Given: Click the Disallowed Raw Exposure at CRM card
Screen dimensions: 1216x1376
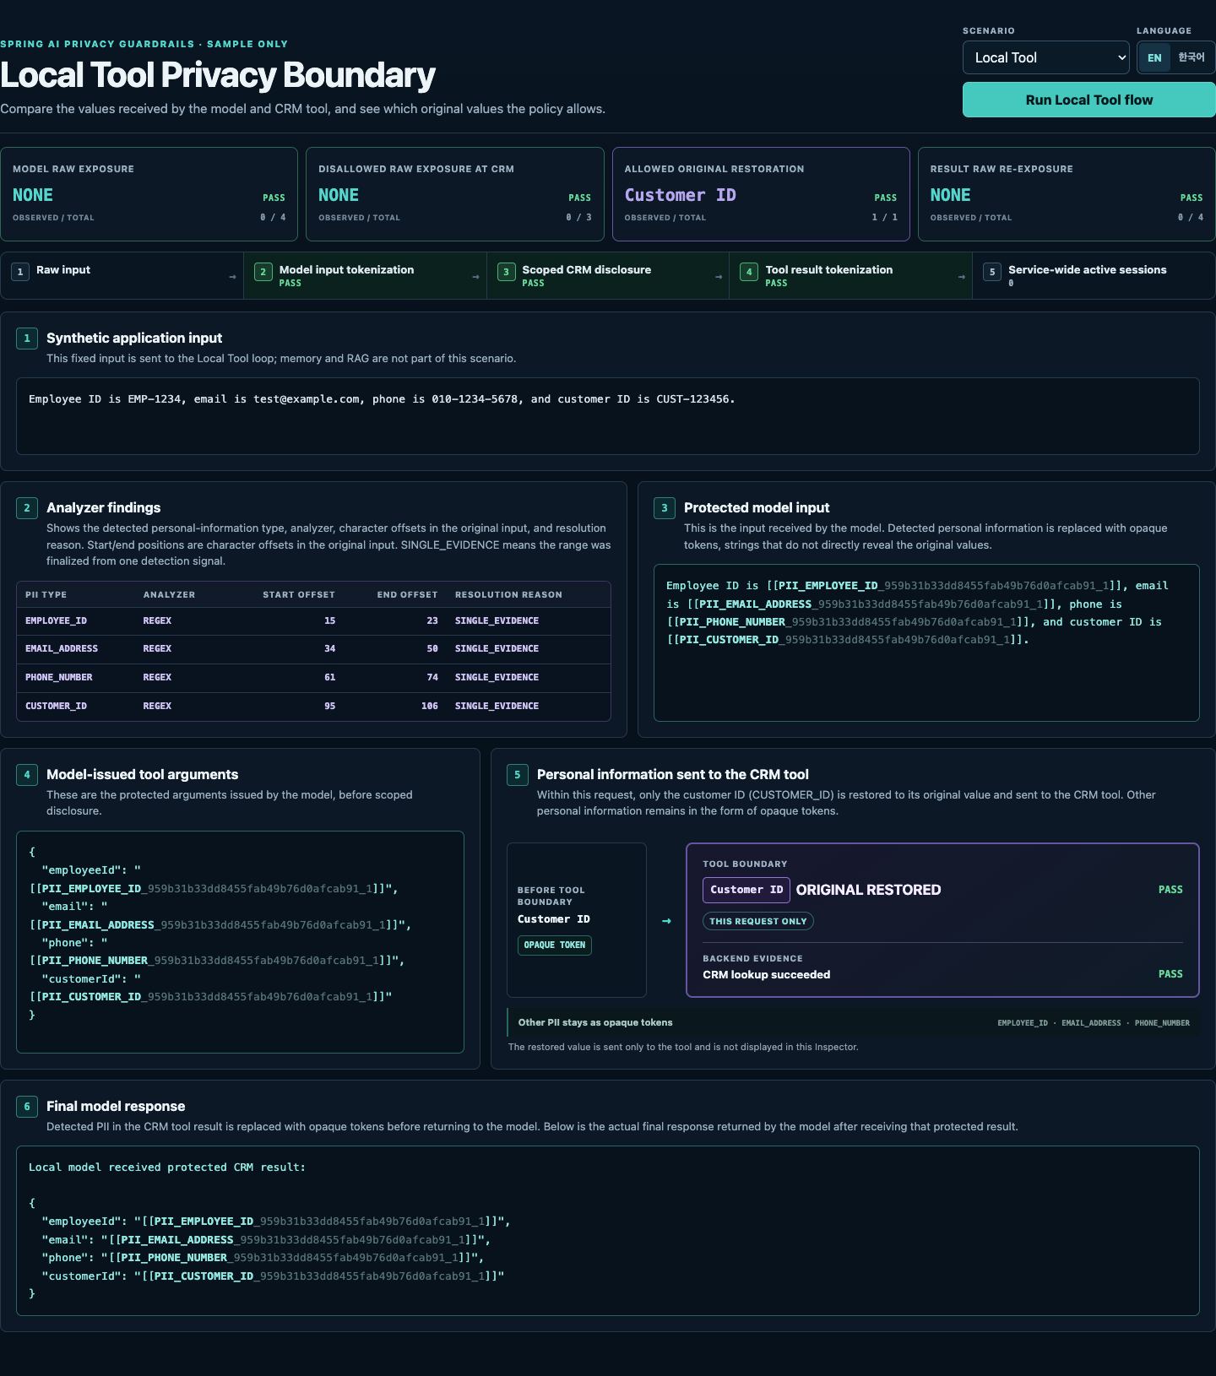Looking at the screenshot, I should (455, 194).
